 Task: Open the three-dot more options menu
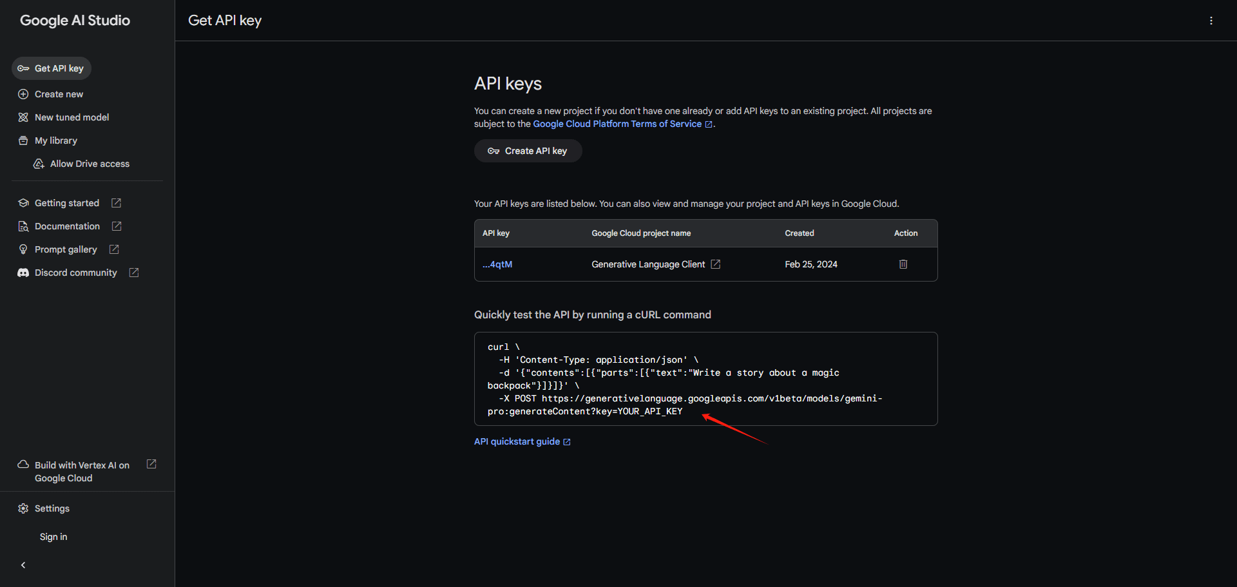click(1211, 21)
